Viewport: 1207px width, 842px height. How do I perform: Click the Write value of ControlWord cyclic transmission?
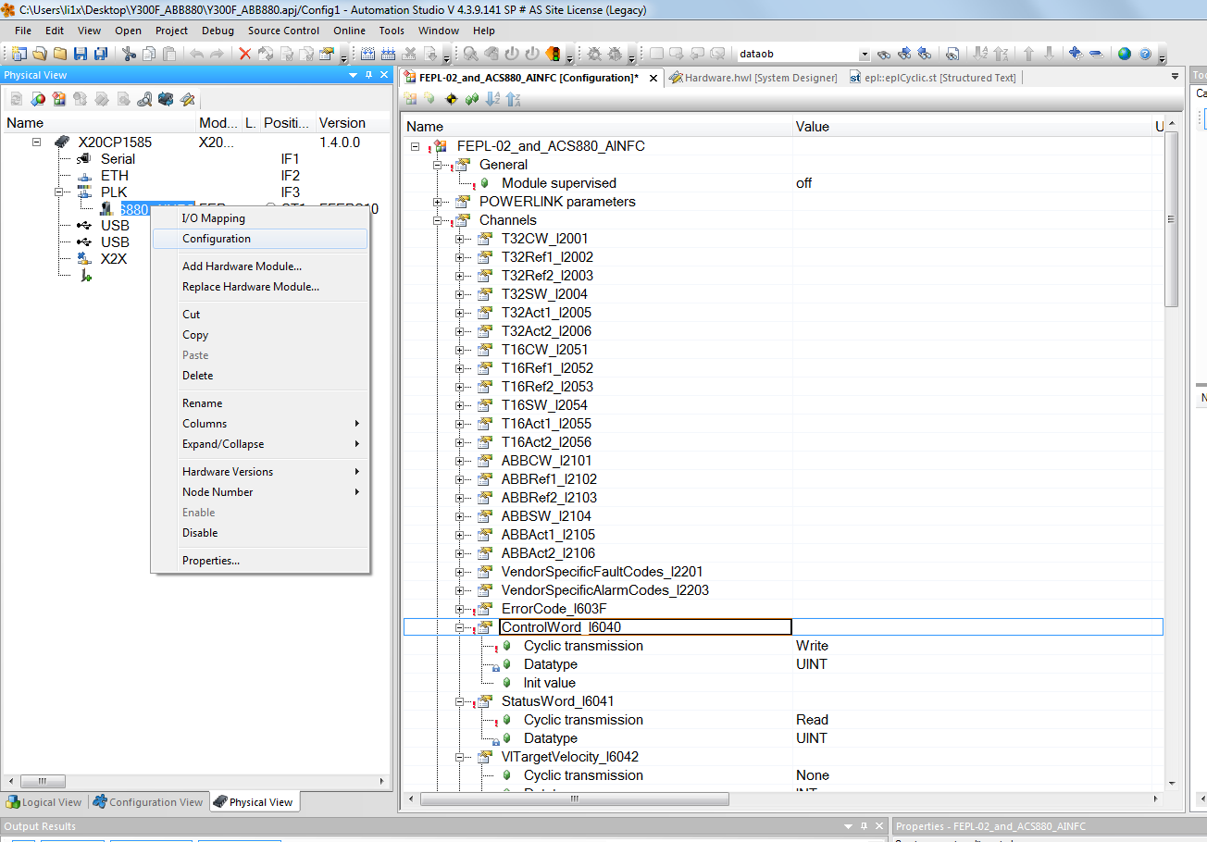(x=812, y=646)
